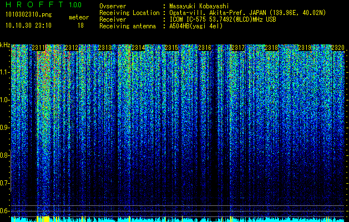Click the 2320 time marker

[x=338, y=48]
